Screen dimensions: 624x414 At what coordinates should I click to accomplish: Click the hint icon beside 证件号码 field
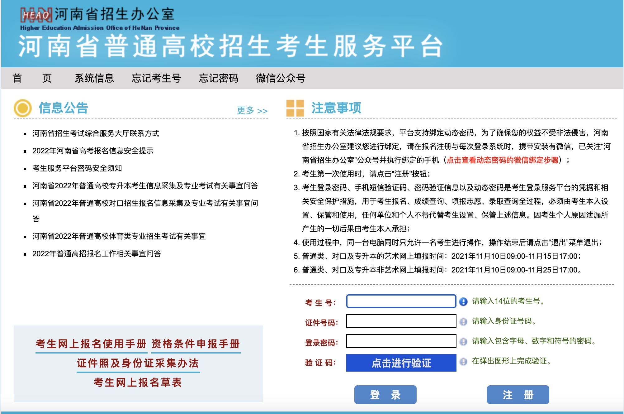point(463,321)
